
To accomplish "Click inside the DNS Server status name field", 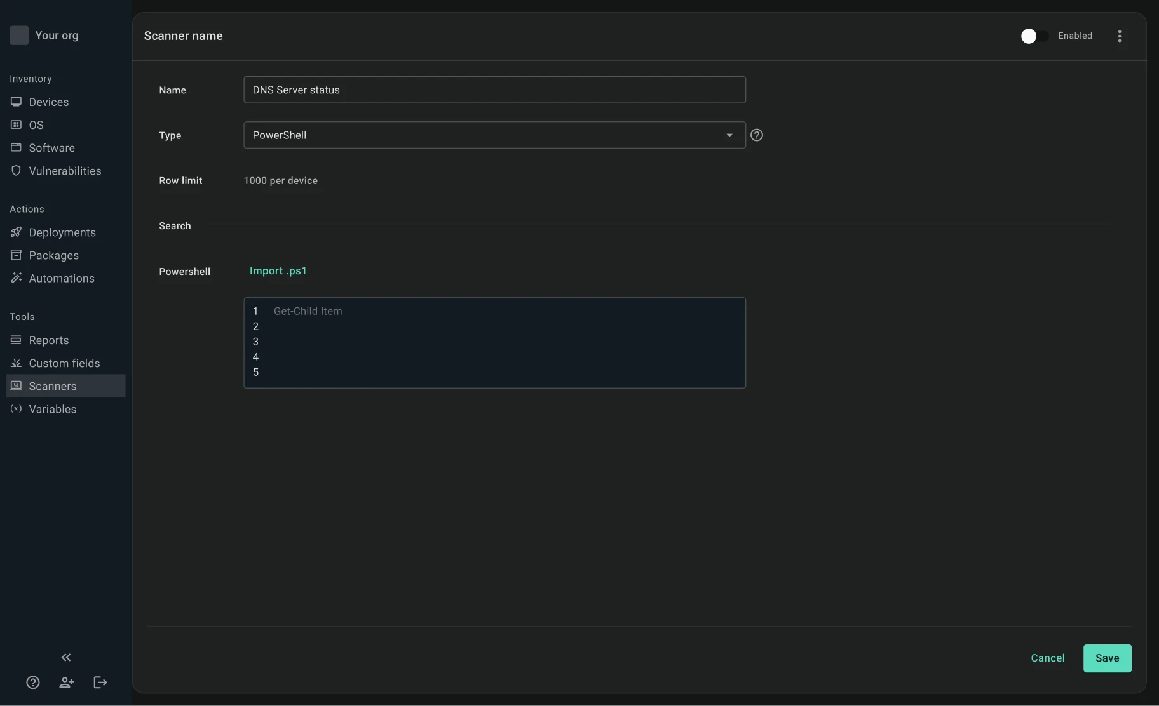I will click(495, 90).
